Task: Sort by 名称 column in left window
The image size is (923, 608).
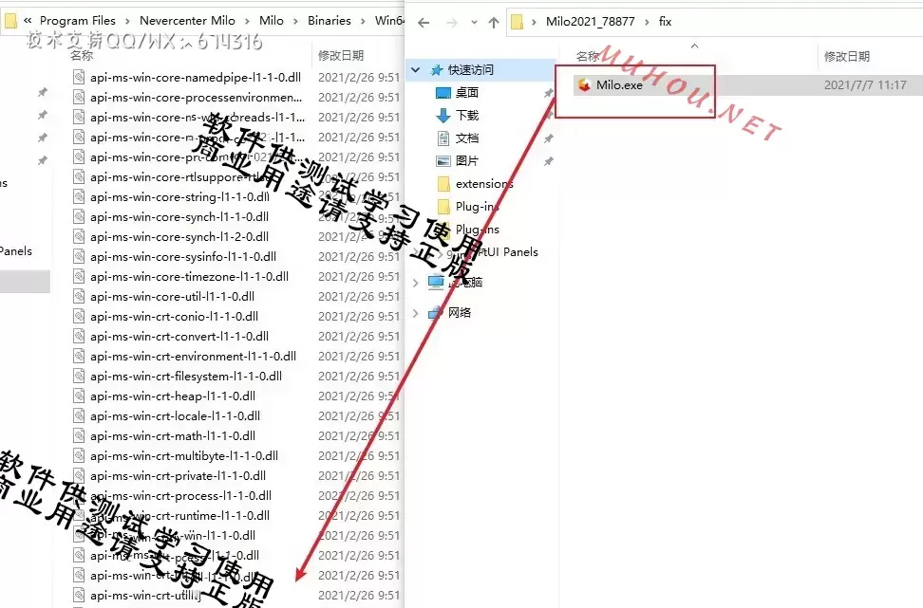Action: pos(82,55)
